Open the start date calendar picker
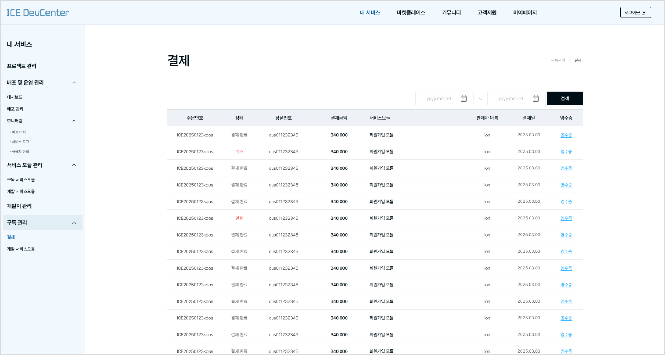The height and width of the screenshot is (355, 665). [464, 98]
